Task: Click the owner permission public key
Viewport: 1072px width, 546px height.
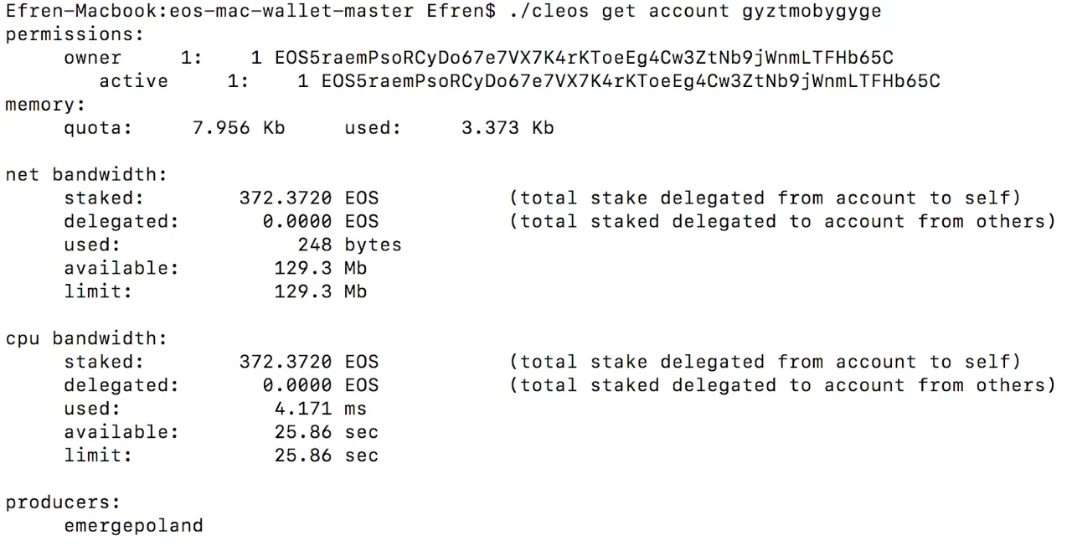Action: point(584,58)
